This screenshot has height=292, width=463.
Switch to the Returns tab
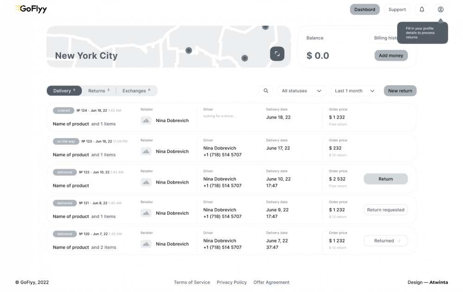point(99,91)
